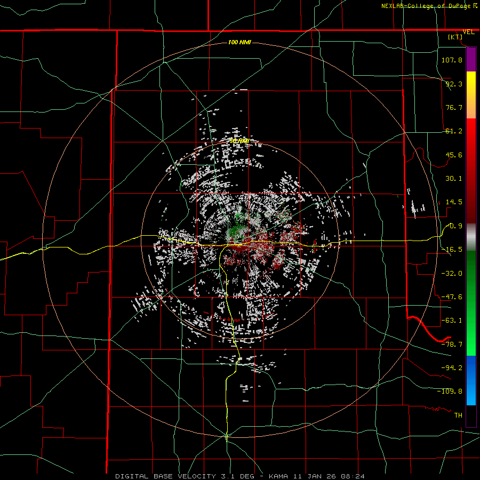Pick the gray near-zero velocity scale segment
The height and width of the screenshot is (480, 480).
click(x=471, y=237)
